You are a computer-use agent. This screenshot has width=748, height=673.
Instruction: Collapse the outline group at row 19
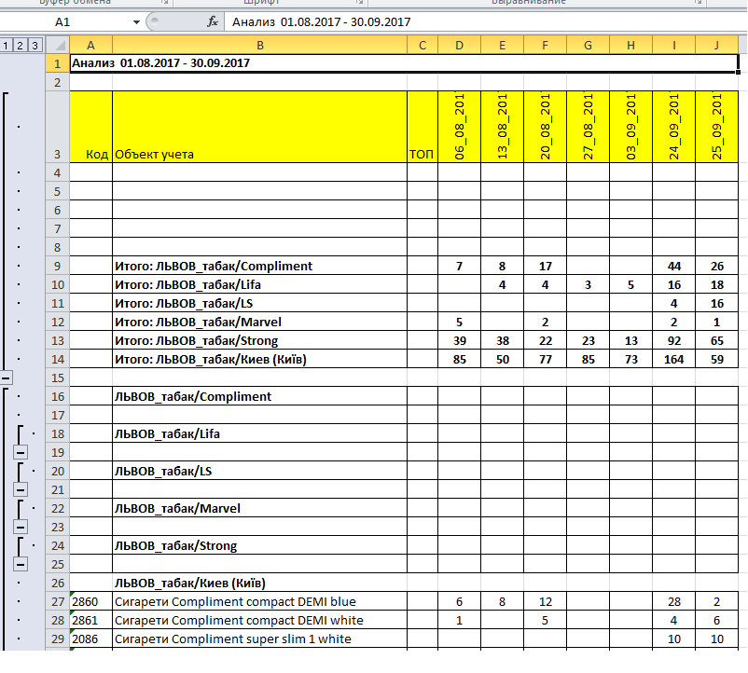click(21, 452)
